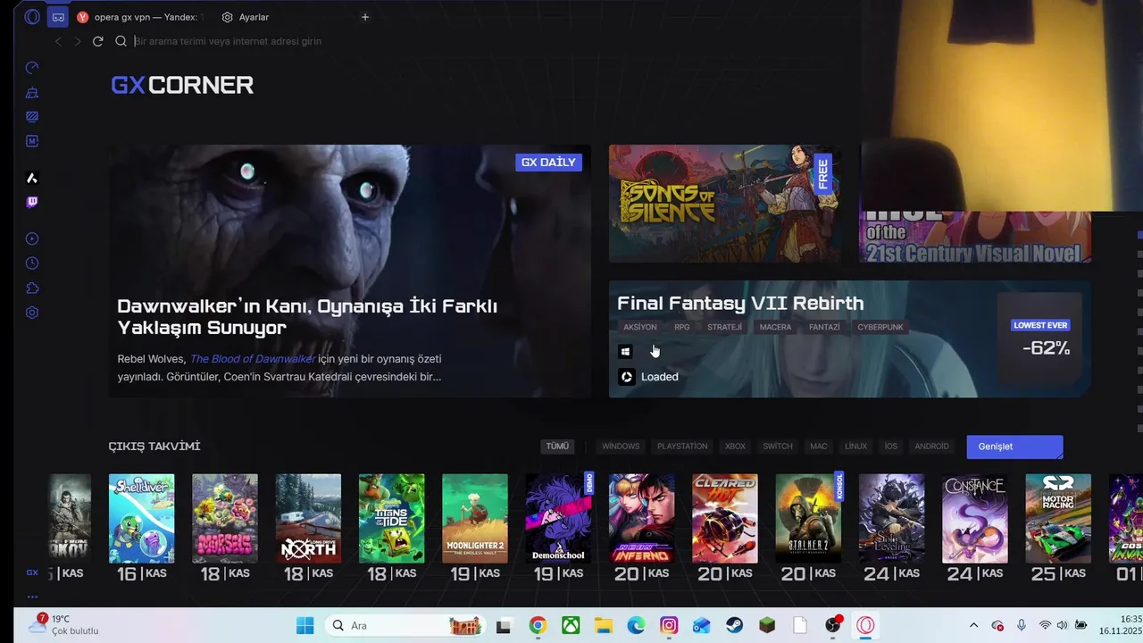1143x643 pixels.
Task: Open the Shelldiver game cover
Action: [141, 519]
